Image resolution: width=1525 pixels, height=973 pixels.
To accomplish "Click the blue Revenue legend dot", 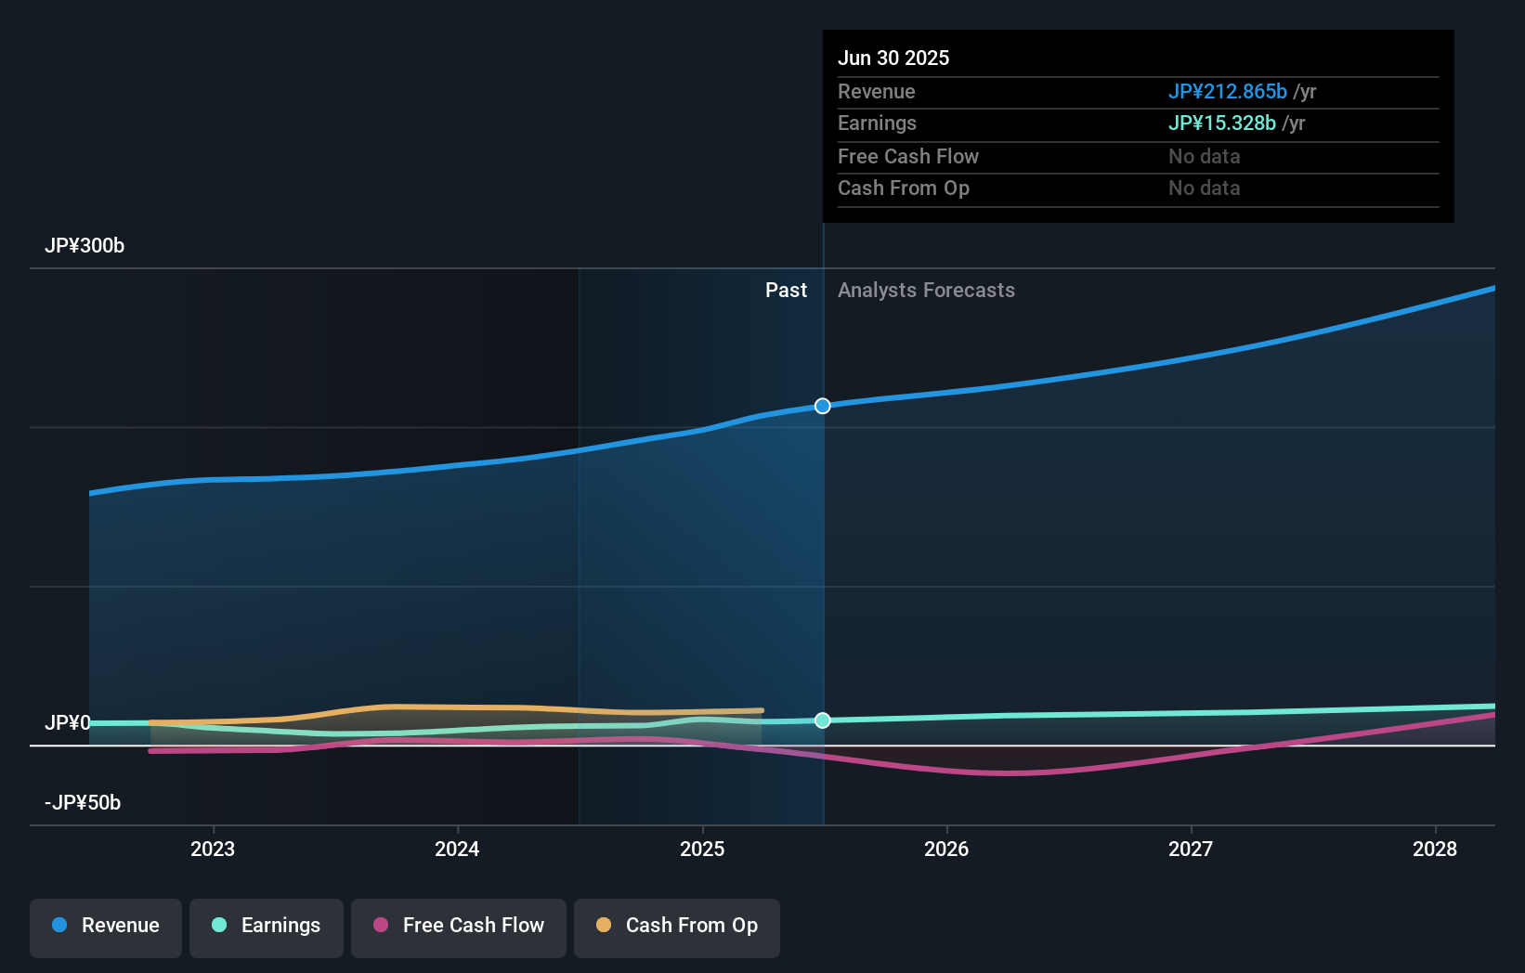I will click(x=59, y=926).
